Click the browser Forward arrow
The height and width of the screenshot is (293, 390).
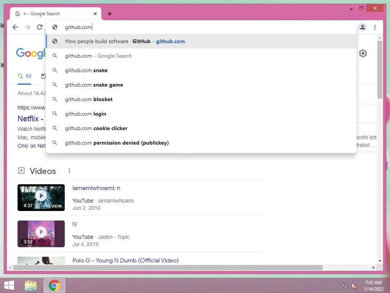pos(27,27)
